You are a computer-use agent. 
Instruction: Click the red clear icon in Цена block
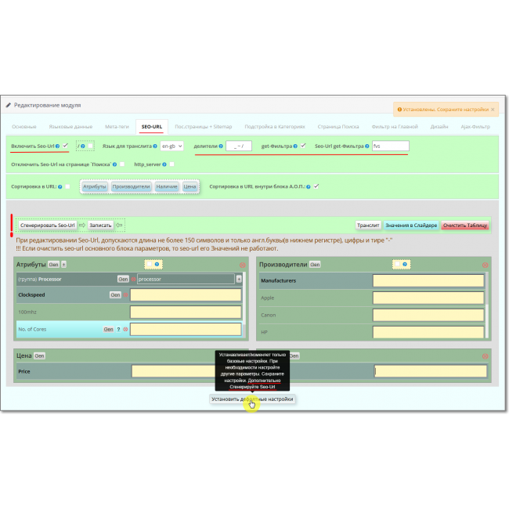[x=242, y=356]
